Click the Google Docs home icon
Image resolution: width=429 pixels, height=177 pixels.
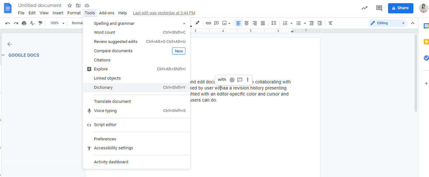click(x=8, y=8)
